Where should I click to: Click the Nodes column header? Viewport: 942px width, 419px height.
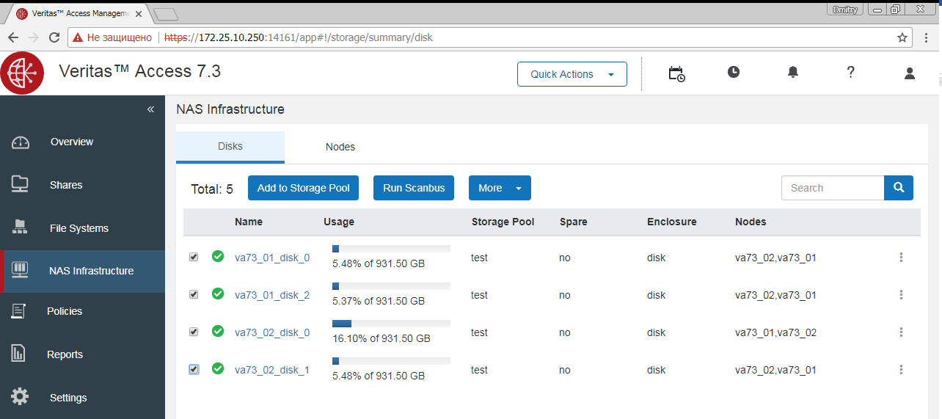[x=751, y=222]
